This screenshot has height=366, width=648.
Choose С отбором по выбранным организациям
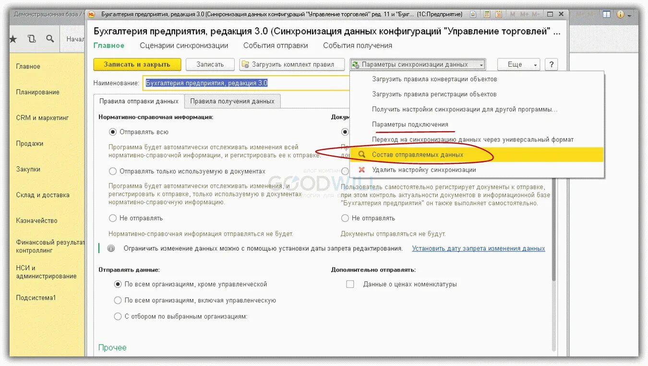(118, 317)
